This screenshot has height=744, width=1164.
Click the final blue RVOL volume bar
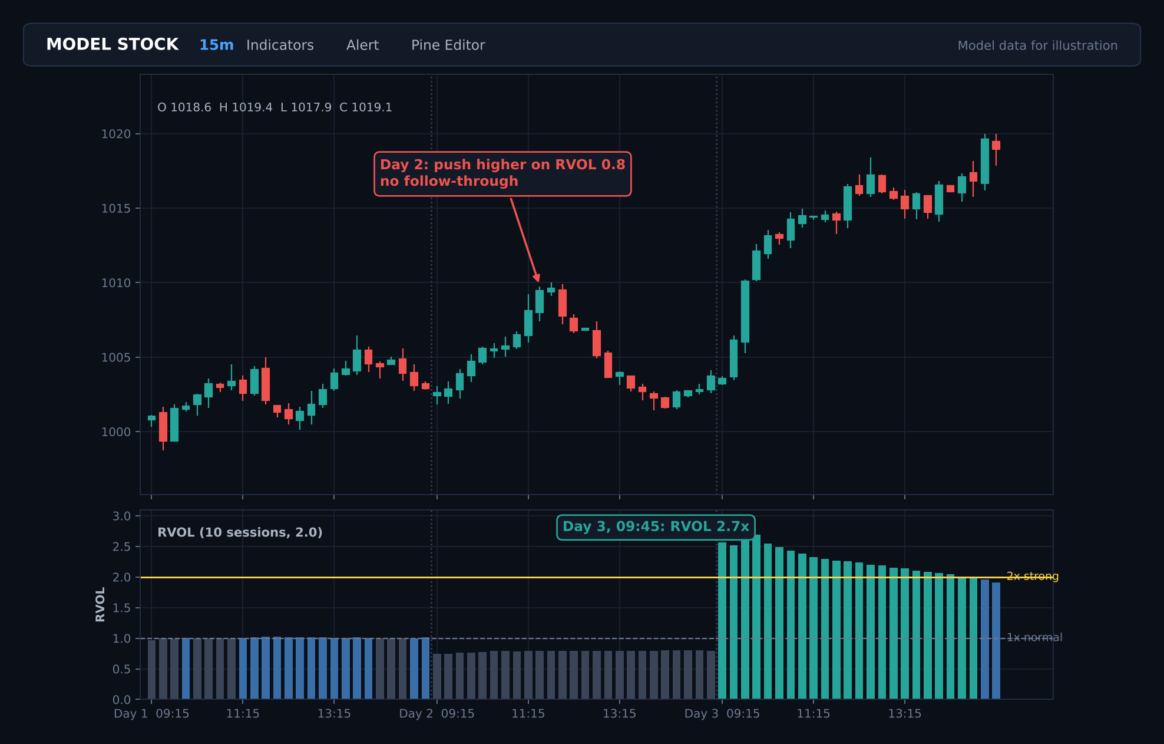[x=996, y=641]
